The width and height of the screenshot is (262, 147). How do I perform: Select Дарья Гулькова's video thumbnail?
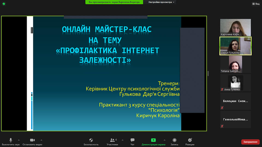click(x=236, y=46)
